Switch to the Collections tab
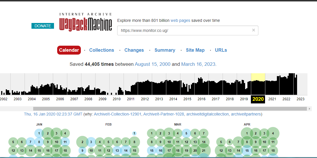 (x=102, y=50)
